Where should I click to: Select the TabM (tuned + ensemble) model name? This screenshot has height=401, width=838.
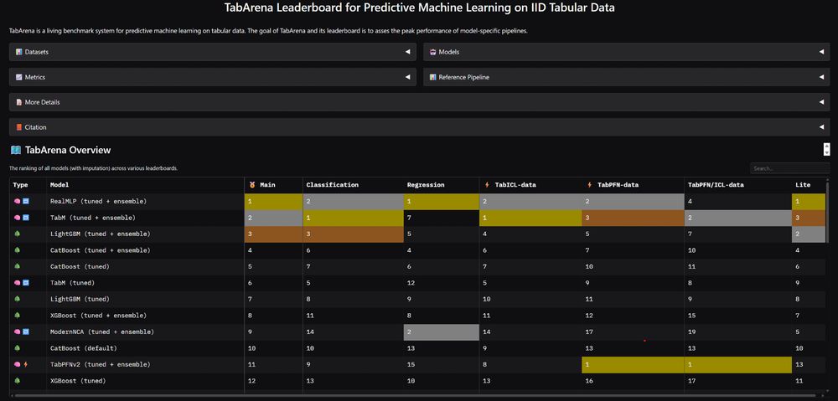pyautogui.click(x=93, y=218)
